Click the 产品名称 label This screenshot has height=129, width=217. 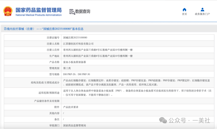coord(54,62)
